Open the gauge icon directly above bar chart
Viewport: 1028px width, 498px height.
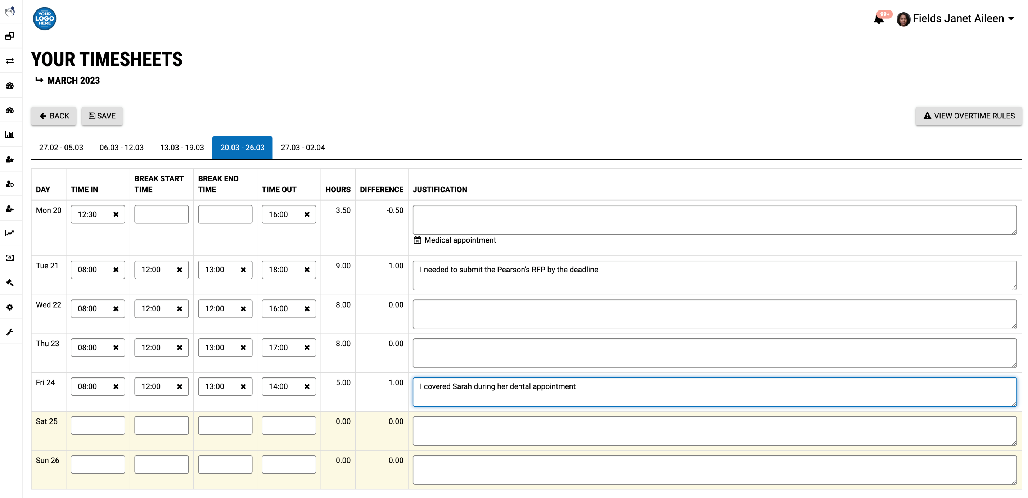click(x=10, y=110)
